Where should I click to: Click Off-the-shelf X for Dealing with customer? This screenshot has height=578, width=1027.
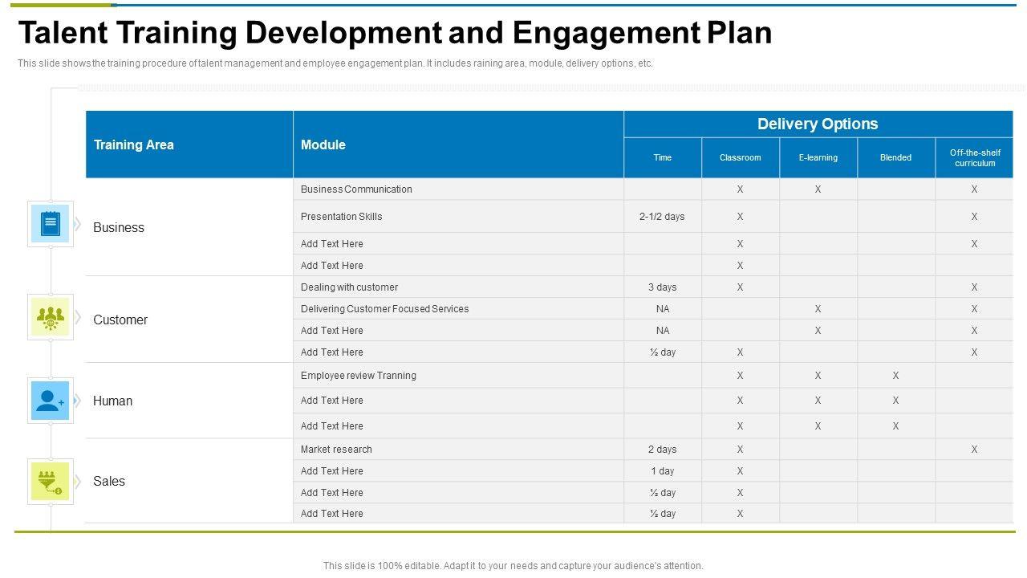click(x=974, y=287)
